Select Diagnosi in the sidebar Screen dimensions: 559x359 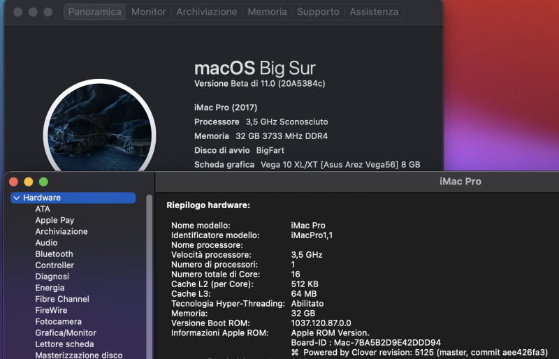click(52, 277)
